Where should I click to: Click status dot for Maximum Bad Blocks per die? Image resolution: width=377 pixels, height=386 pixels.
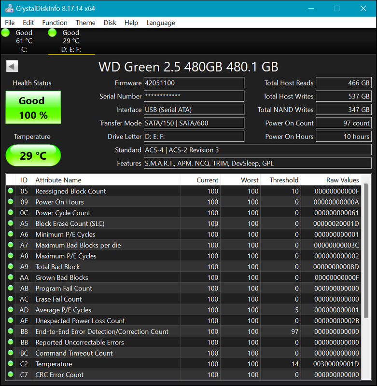tap(10, 245)
